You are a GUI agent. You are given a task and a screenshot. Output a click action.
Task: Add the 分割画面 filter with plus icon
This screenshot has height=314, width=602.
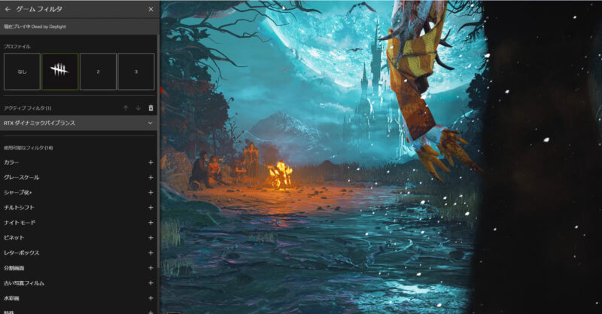[150, 268]
